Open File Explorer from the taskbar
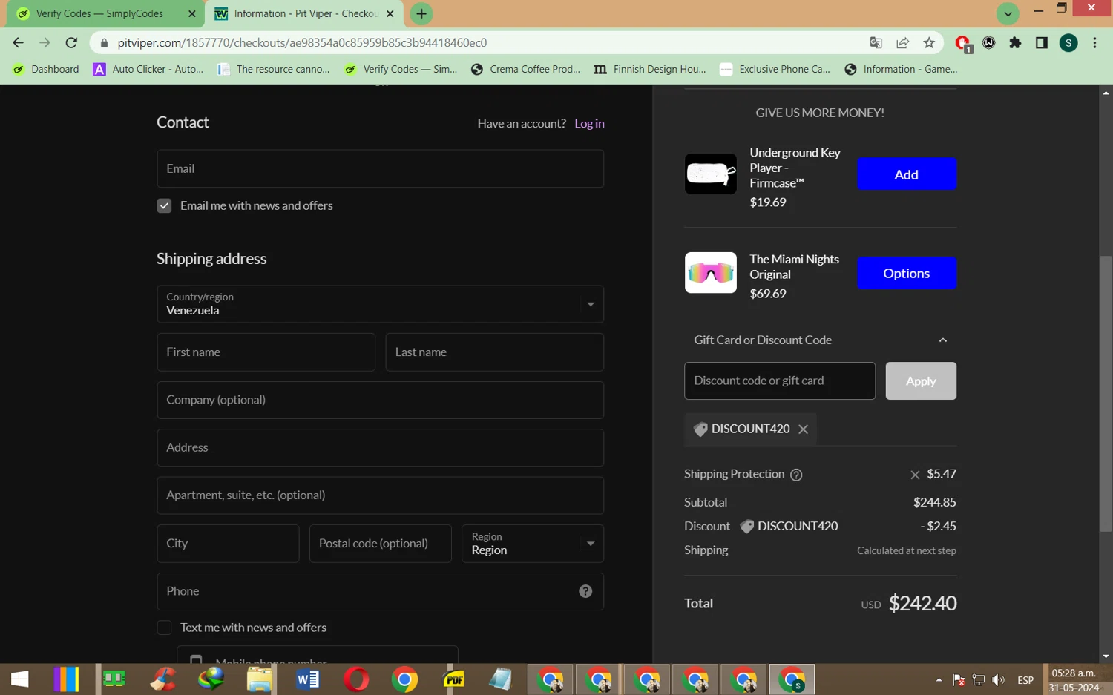 click(x=259, y=679)
